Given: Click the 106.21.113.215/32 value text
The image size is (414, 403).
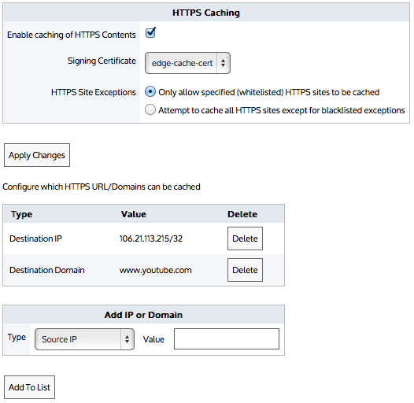Looking at the screenshot, I should (151, 238).
